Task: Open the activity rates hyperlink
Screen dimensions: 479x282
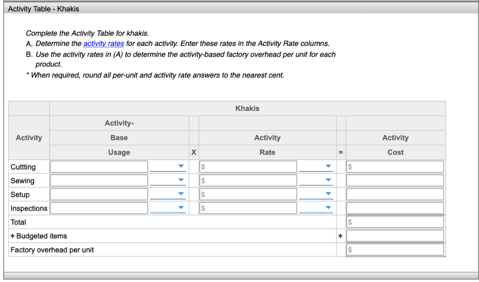Action: click(103, 44)
